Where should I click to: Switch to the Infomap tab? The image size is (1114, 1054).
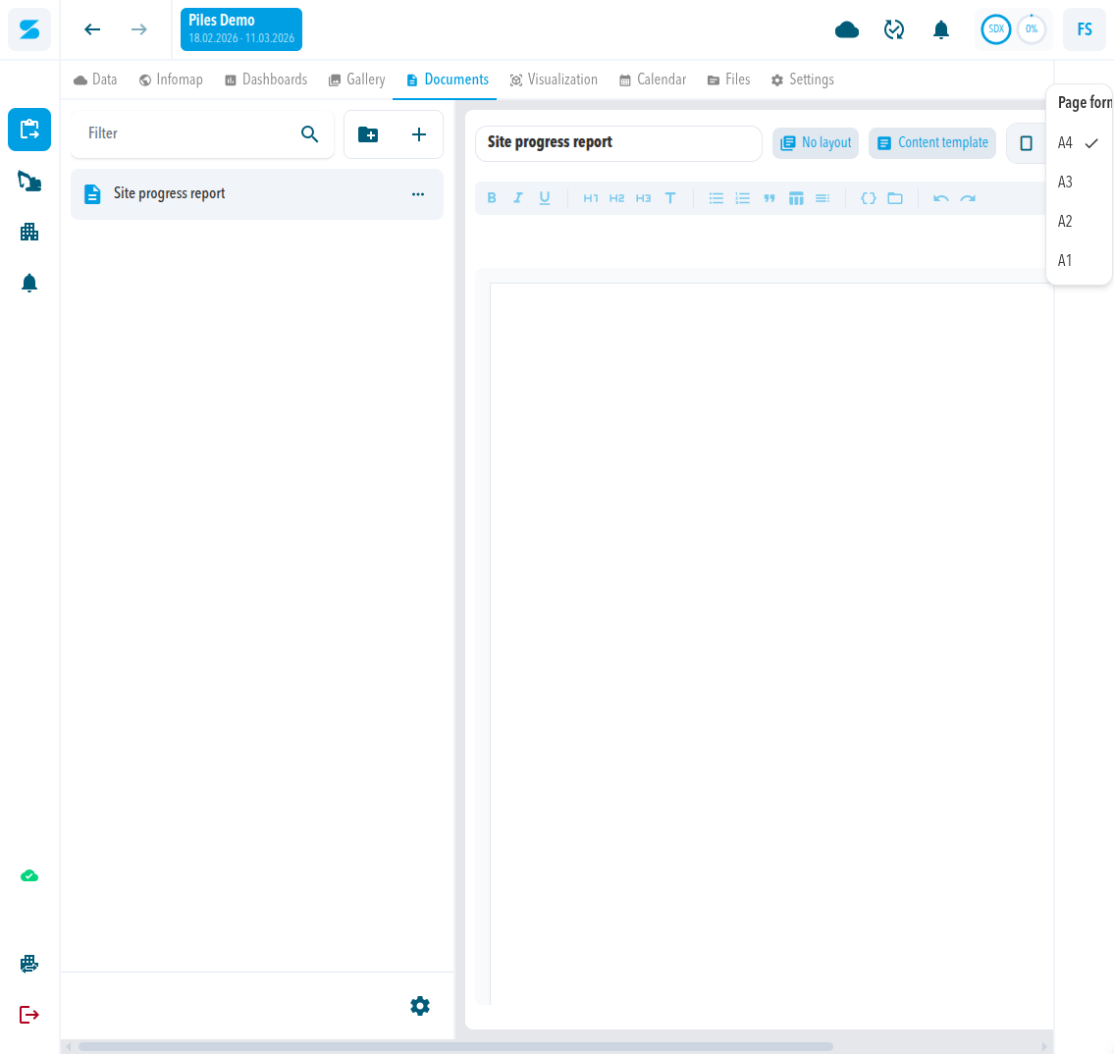[171, 79]
